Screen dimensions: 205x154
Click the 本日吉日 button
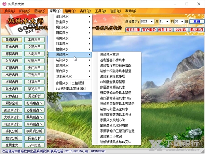(35, 40)
